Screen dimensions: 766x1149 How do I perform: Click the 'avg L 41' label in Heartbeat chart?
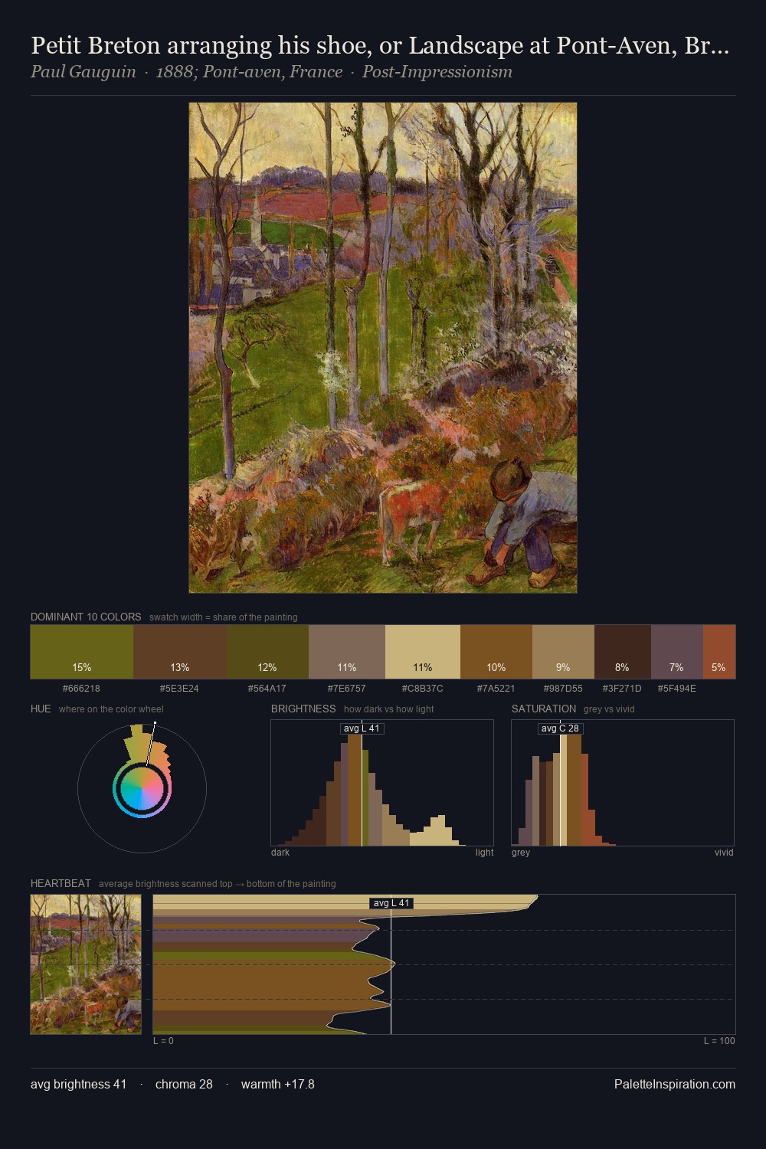391,903
